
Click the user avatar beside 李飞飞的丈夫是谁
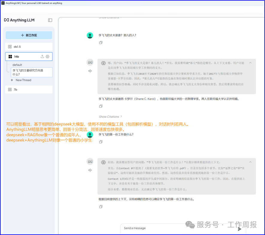pos(90,35)
